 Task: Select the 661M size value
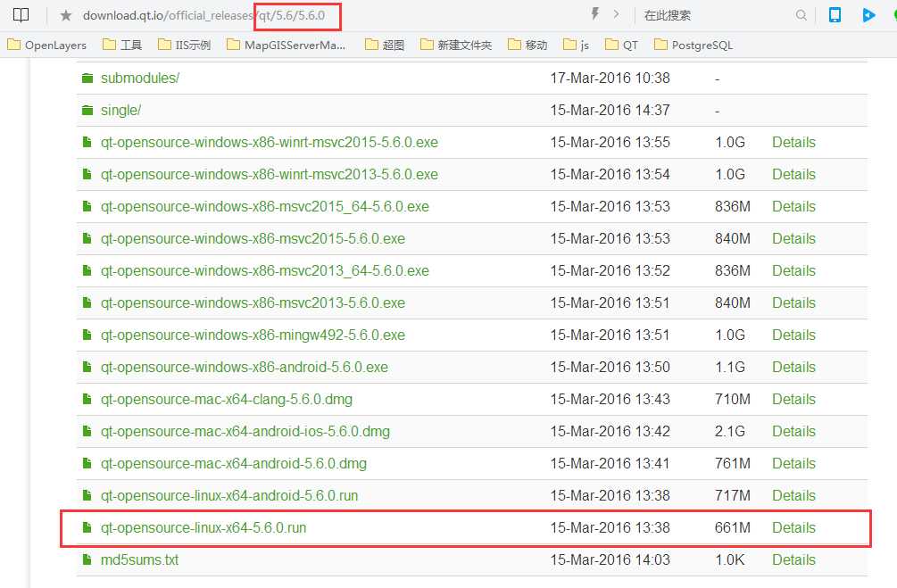732,526
